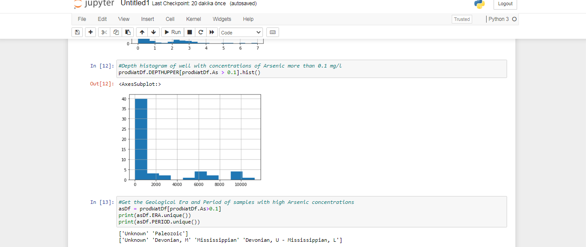Move selected cell down

pos(153,32)
